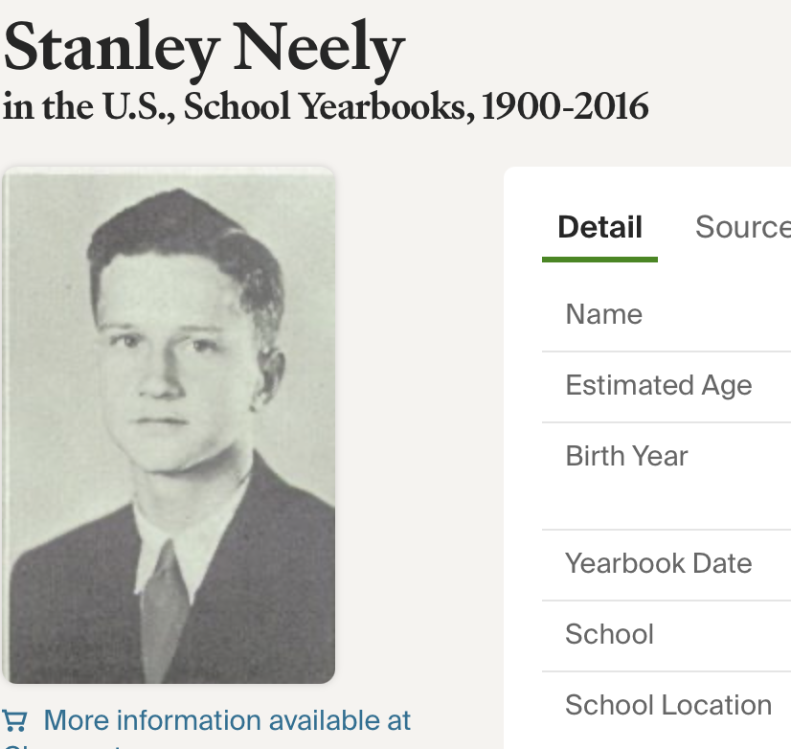Click the Birth Year field label
The height and width of the screenshot is (749, 791).
[x=626, y=456]
